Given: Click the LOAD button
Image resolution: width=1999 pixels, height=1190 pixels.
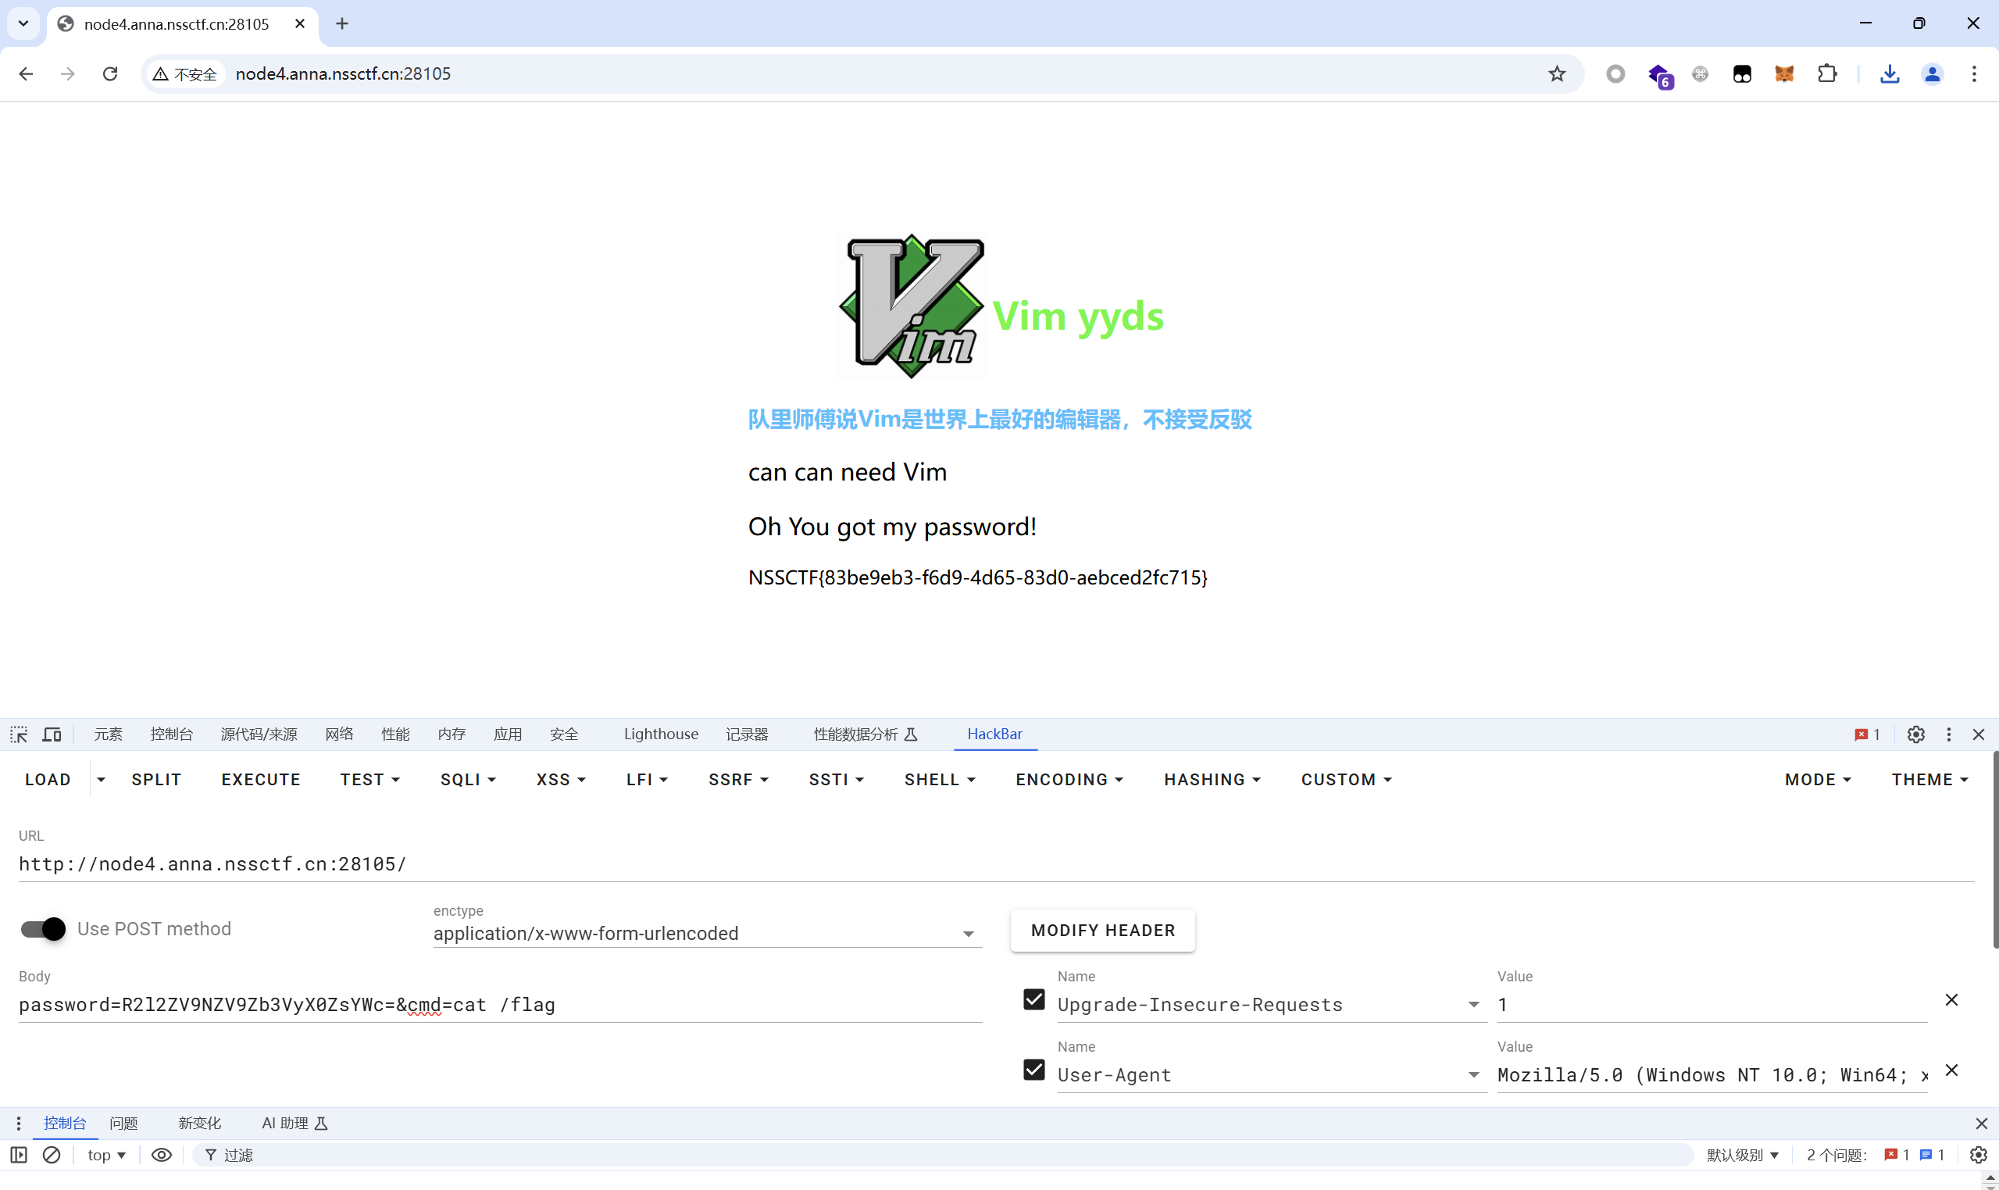Looking at the screenshot, I should coord(48,780).
